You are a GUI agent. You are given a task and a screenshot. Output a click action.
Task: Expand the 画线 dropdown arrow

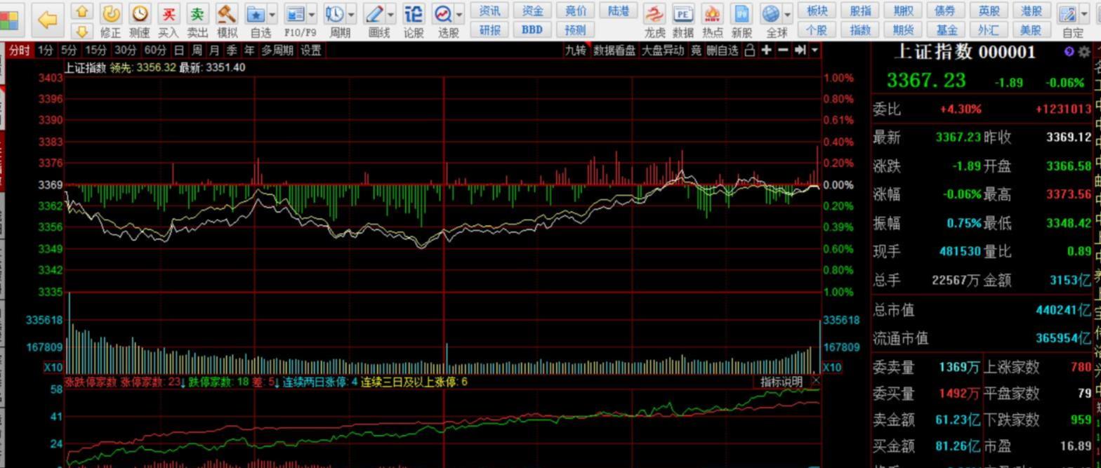click(x=391, y=14)
